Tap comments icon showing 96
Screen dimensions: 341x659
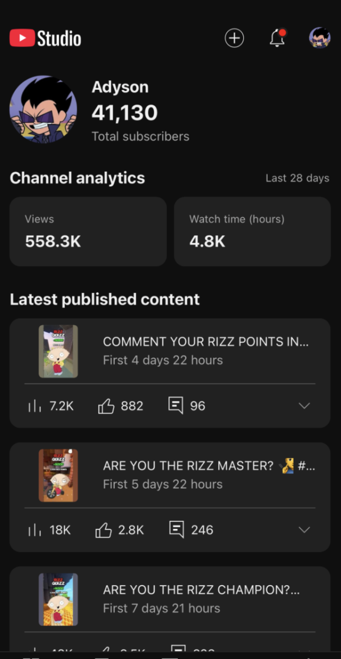[x=176, y=405]
